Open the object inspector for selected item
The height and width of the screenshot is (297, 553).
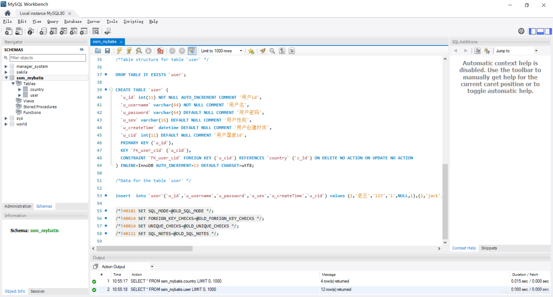(x=31, y=31)
